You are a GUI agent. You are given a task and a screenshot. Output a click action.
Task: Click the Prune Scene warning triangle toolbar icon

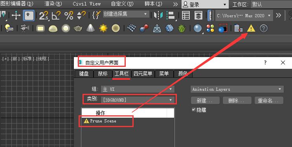[x=251, y=29]
